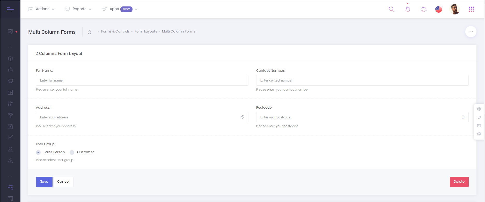Toggle the sidebar hamburger menu icon
This screenshot has width=485, height=202.
coord(10,9)
